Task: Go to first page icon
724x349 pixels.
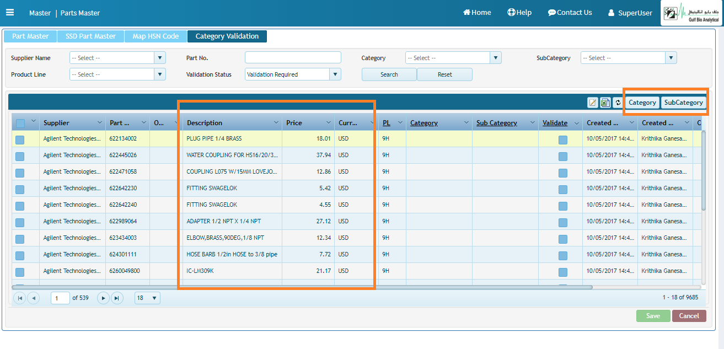Action: (x=20, y=298)
